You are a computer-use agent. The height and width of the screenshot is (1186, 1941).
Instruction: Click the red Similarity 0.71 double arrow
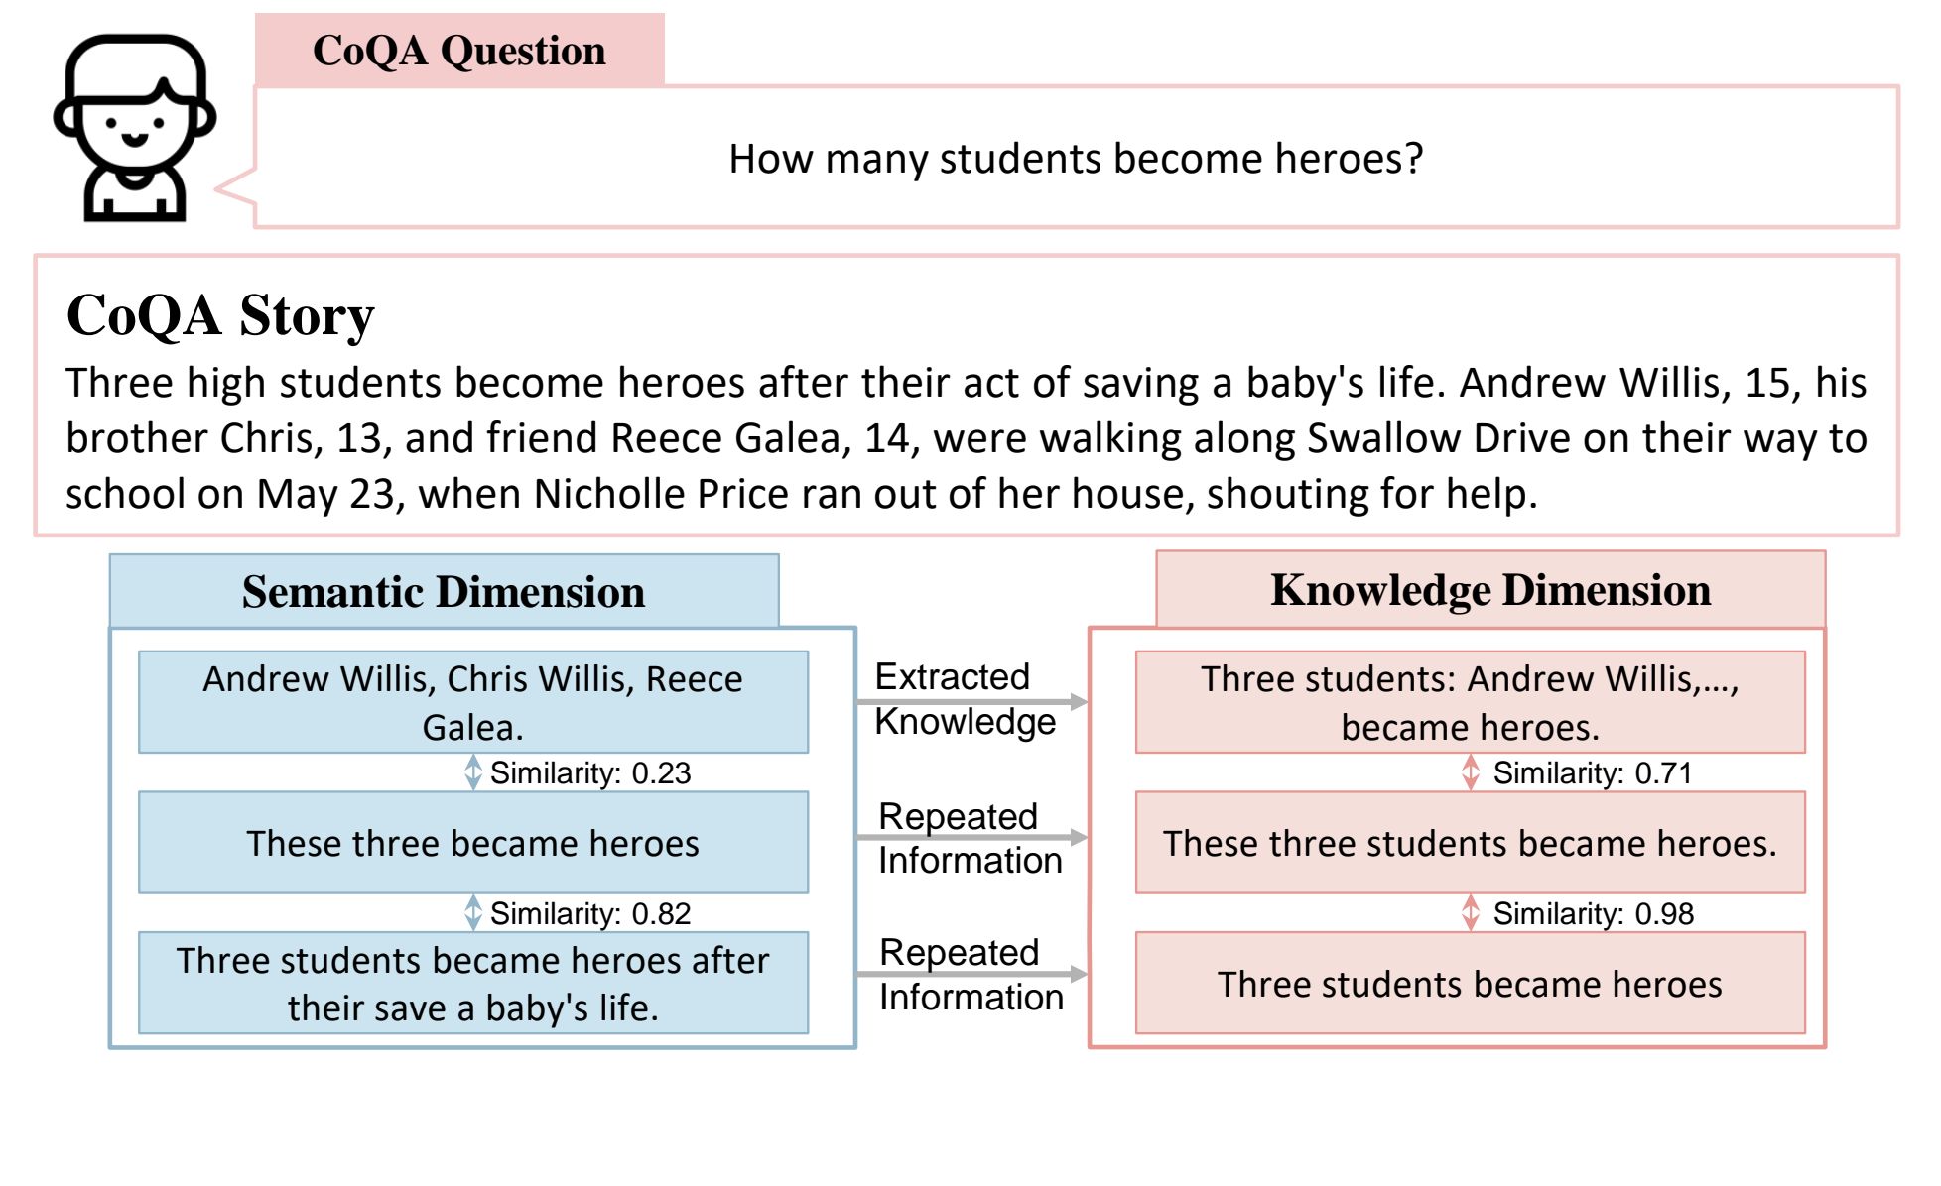click(x=1471, y=772)
